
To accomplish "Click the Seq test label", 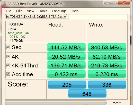I will tap(17, 47).
